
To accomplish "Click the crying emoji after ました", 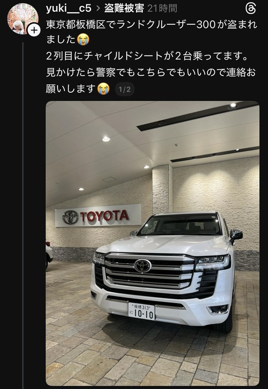I will [83, 39].
